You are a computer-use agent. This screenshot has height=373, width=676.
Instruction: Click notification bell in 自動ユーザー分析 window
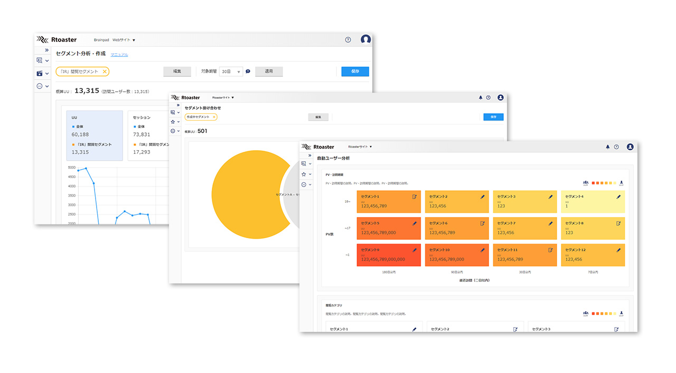607,147
